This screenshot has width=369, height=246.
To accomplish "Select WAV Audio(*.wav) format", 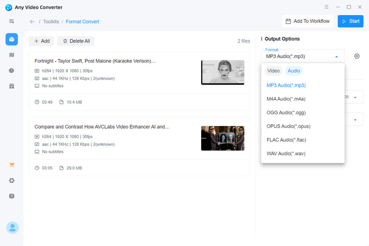I will click(286, 153).
